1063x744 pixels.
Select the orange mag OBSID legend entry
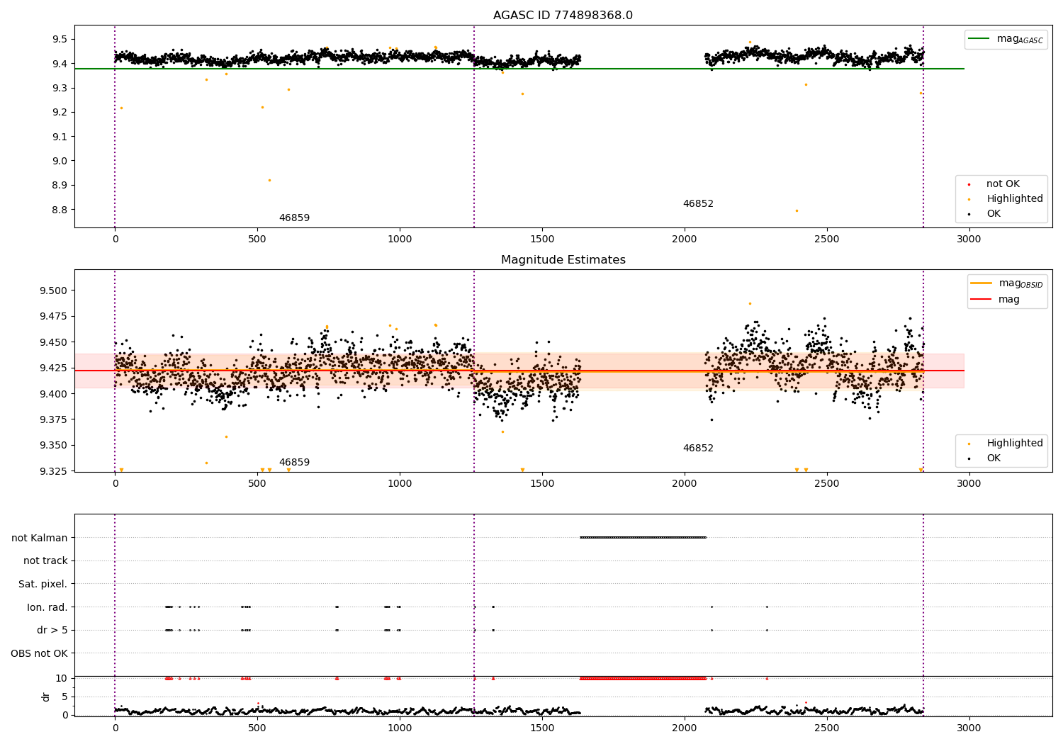tap(1007, 283)
